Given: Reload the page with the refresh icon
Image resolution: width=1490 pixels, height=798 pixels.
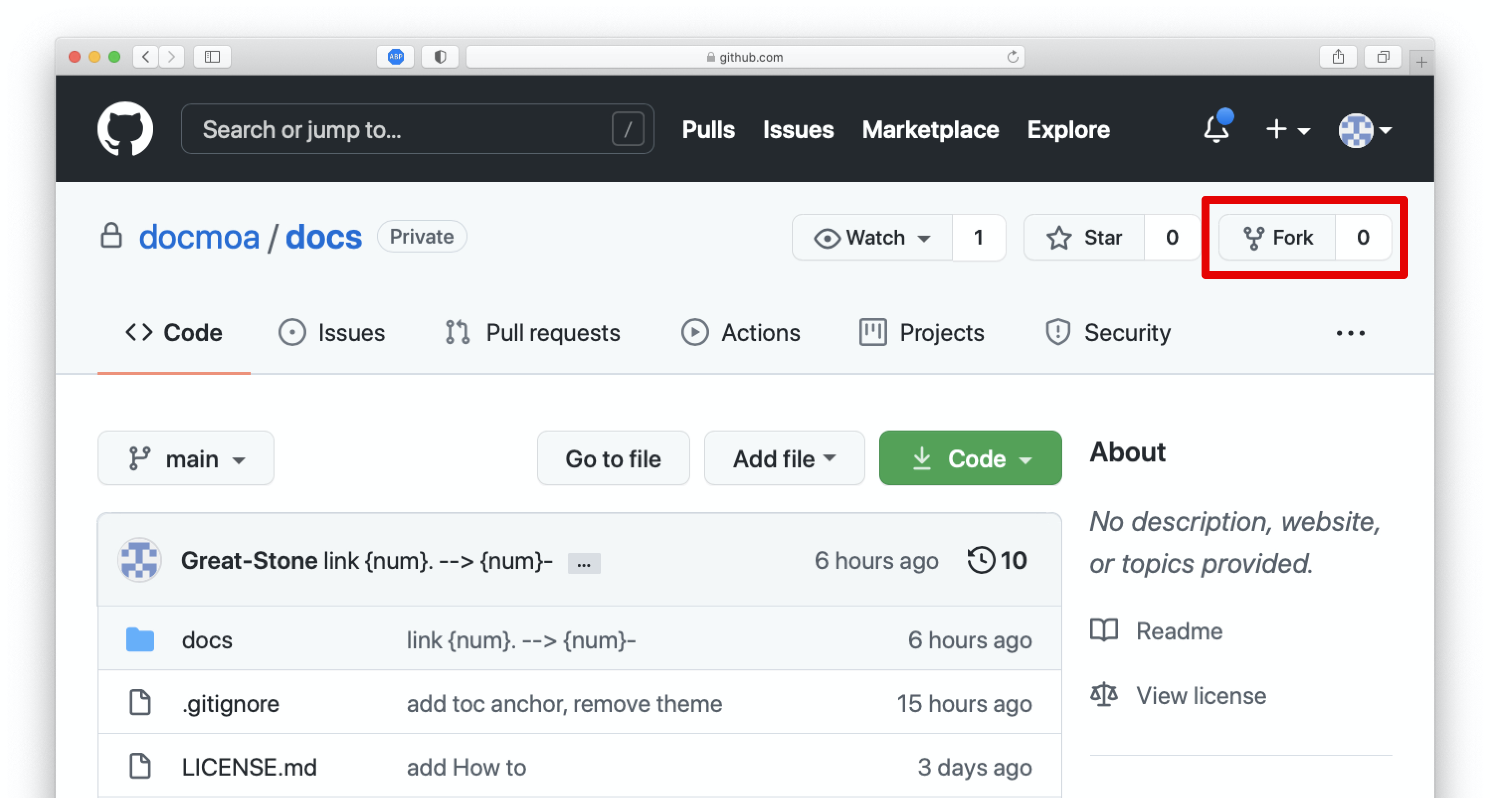Looking at the screenshot, I should (x=1012, y=57).
